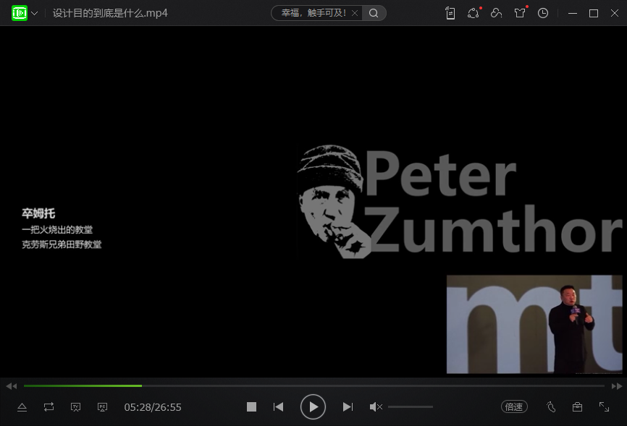Click the fast forward arrows at seek bar end

pos(616,386)
